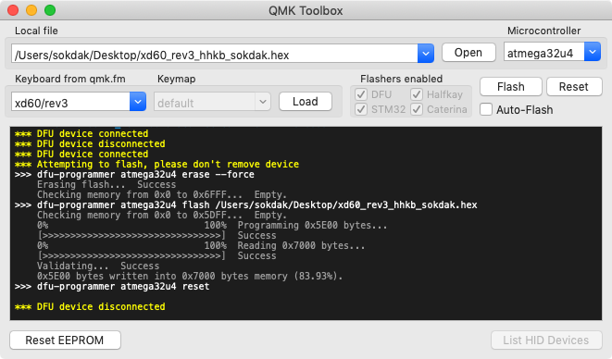Click the dfu-programmer flash command log line

[246, 204]
